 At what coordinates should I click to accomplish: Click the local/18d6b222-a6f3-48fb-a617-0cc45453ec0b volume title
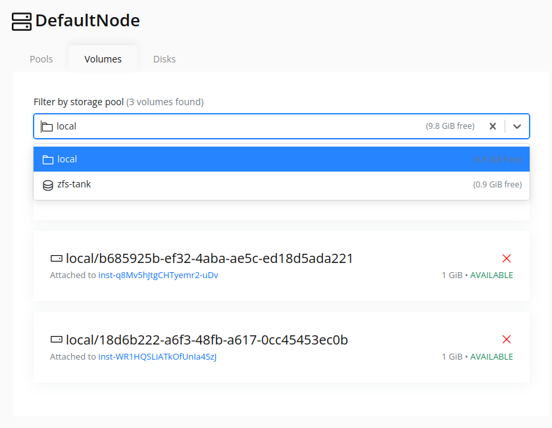pyautogui.click(x=207, y=340)
